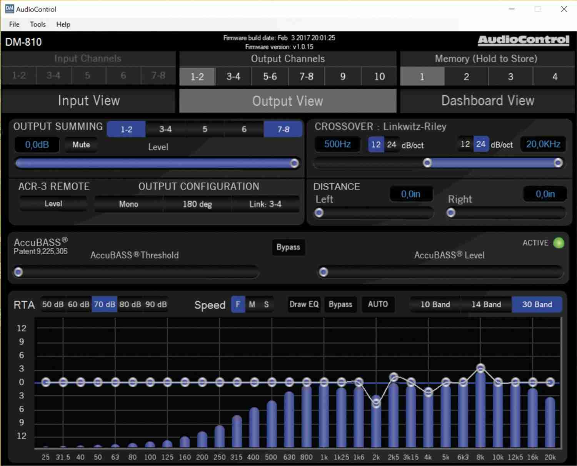Switch EQ to 10 Band
This screenshot has height=466, width=577.
pos(435,305)
